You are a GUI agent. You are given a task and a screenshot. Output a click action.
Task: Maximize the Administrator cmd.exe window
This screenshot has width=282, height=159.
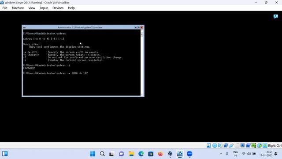[138, 27]
